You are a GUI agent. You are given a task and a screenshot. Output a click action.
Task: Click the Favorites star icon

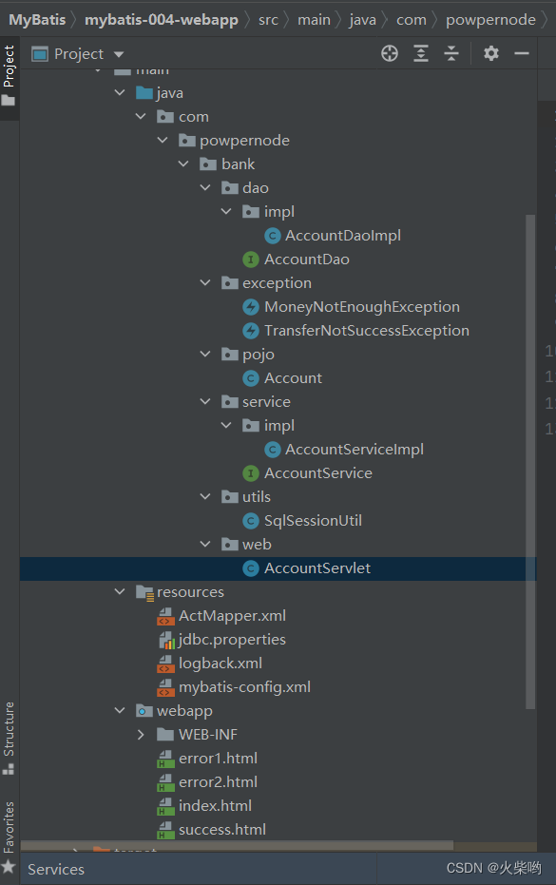[9, 867]
